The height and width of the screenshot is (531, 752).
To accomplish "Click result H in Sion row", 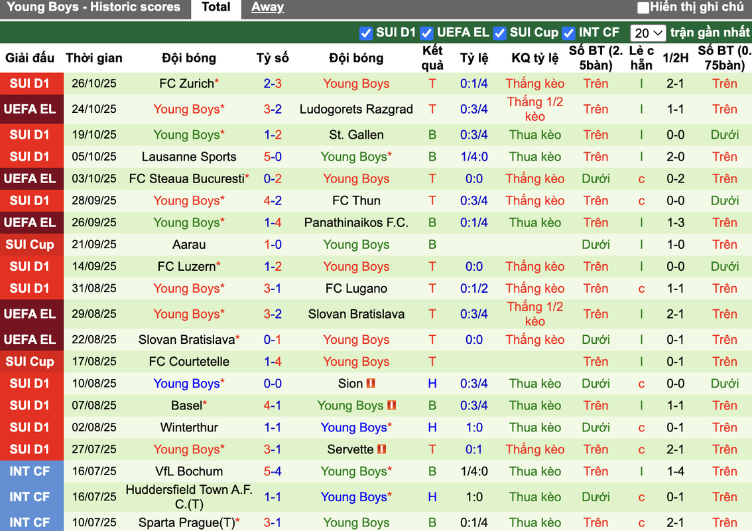I will tap(432, 383).
